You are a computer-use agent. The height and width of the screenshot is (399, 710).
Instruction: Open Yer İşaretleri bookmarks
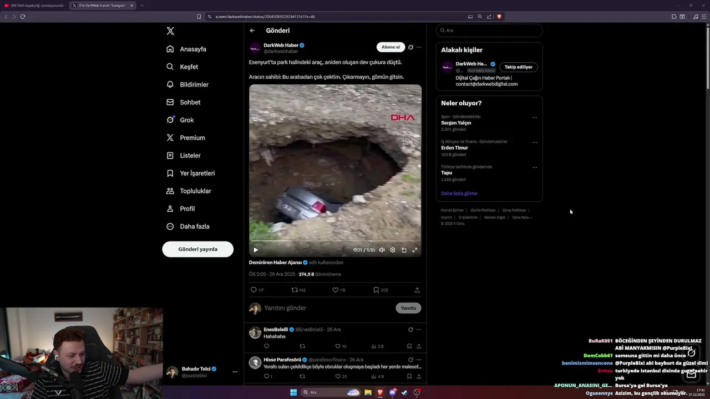(190, 173)
